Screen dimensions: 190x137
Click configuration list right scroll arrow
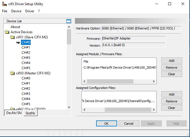click(154, 110)
